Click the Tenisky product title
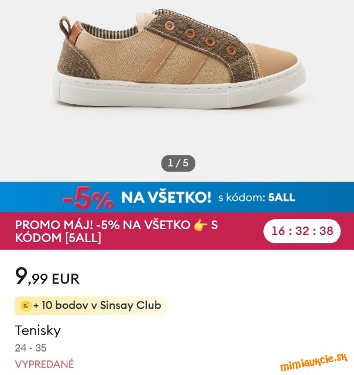The image size is (354, 375). pyautogui.click(x=38, y=331)
